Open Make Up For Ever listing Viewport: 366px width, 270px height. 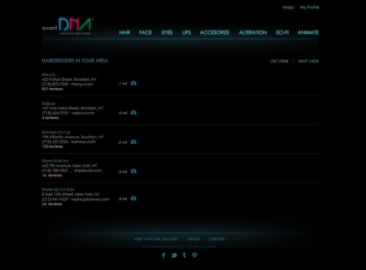(58, 189)
